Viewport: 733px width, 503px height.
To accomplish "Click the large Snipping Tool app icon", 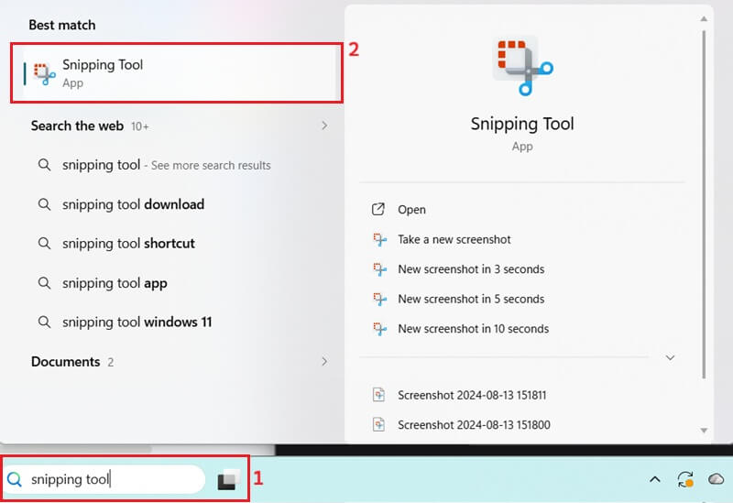I will click(x=523, y=65).
